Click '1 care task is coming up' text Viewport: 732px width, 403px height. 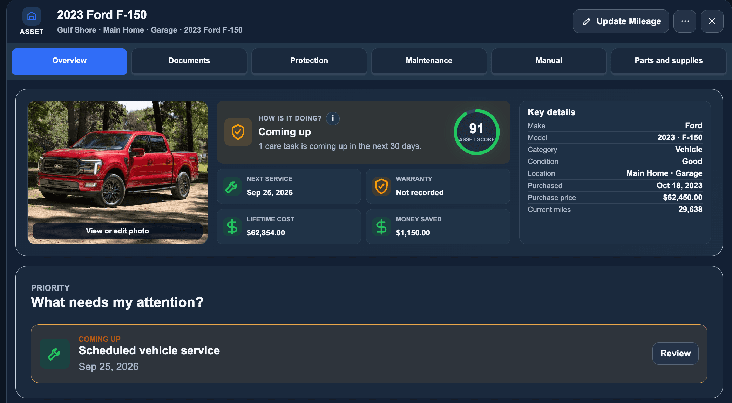[340, 146]
